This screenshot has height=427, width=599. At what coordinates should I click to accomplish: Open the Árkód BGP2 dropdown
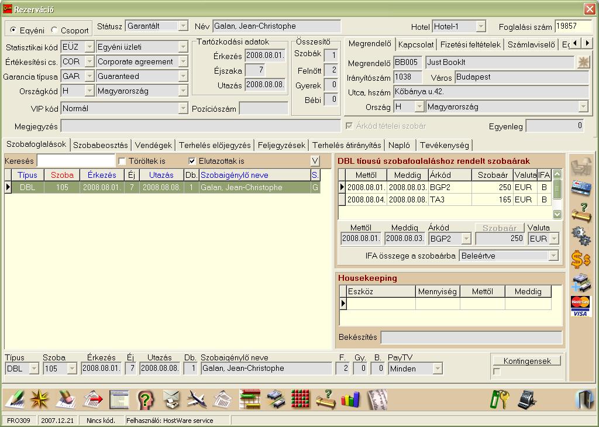pos(466,239)
